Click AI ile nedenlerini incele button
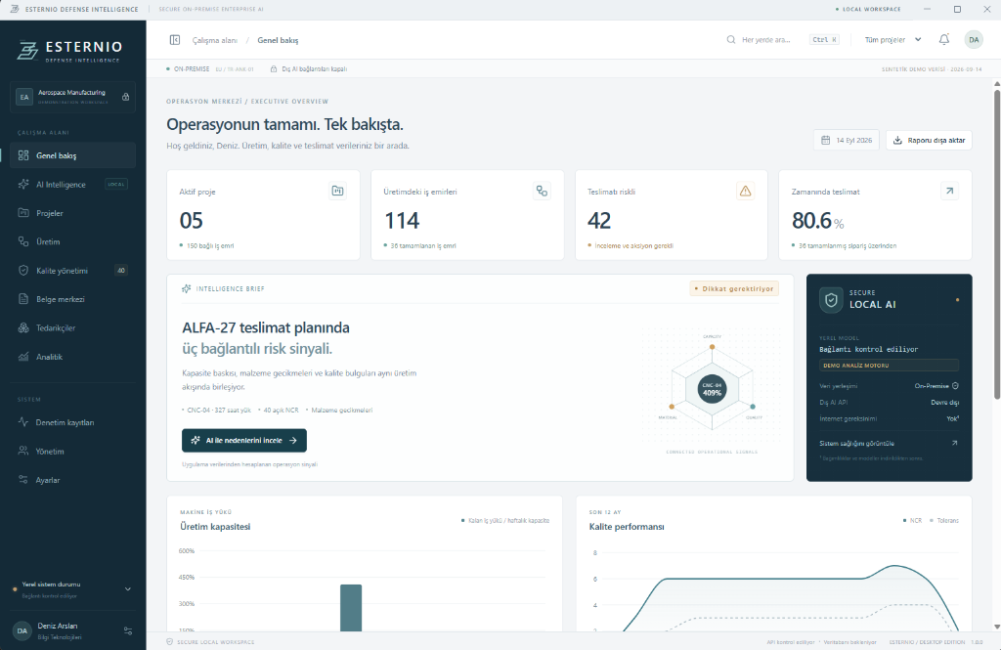The height and width of the screenshot is (650, 1001). (x=243, y=440)
